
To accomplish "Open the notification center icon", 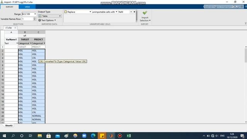I will (x=242, y=136).
